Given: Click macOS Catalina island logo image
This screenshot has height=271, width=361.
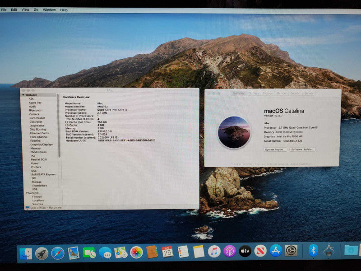Looking at the screenshot, I should coord(234,132).
